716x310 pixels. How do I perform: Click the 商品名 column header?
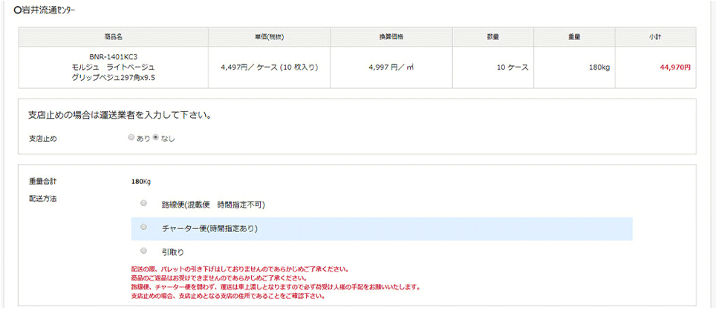point(113,37)
